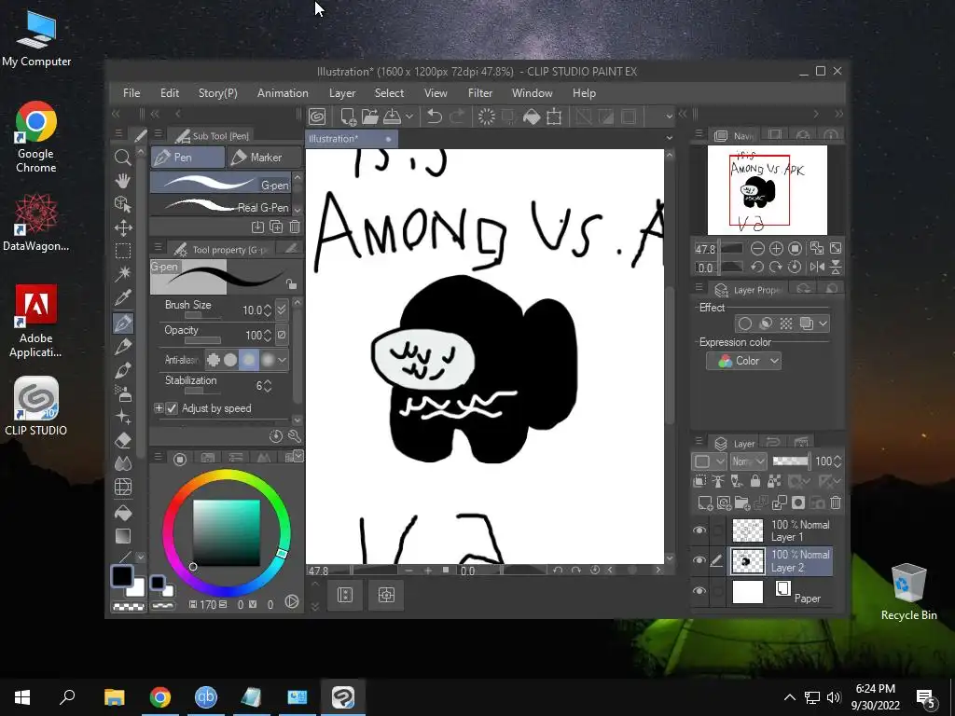This screenshot has height=716, width=955.
Task: Open the Layer menu
Action: click(x=342, y=93)
